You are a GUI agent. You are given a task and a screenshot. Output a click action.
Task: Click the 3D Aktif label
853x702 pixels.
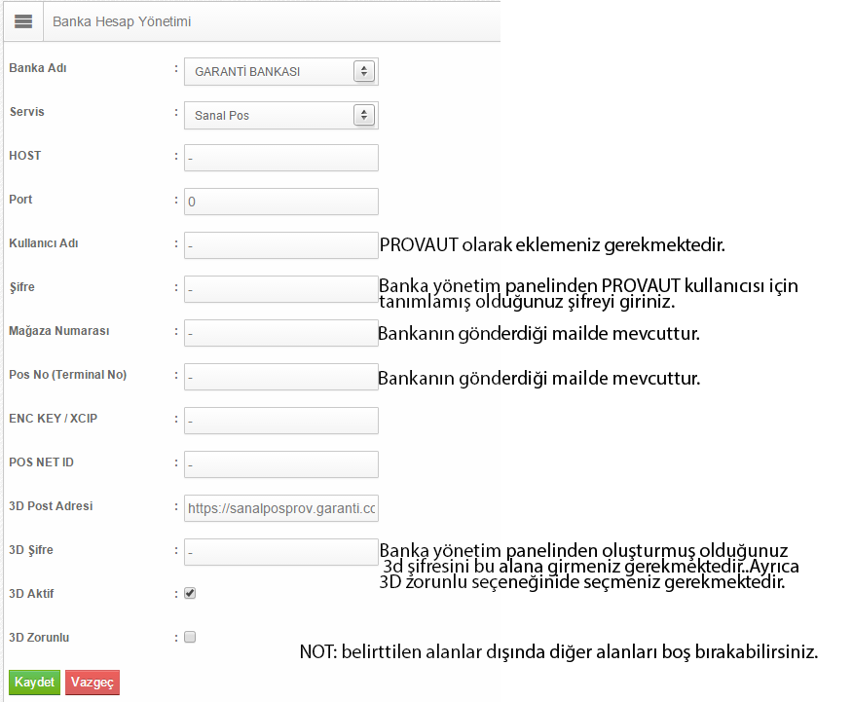[31, 594]
